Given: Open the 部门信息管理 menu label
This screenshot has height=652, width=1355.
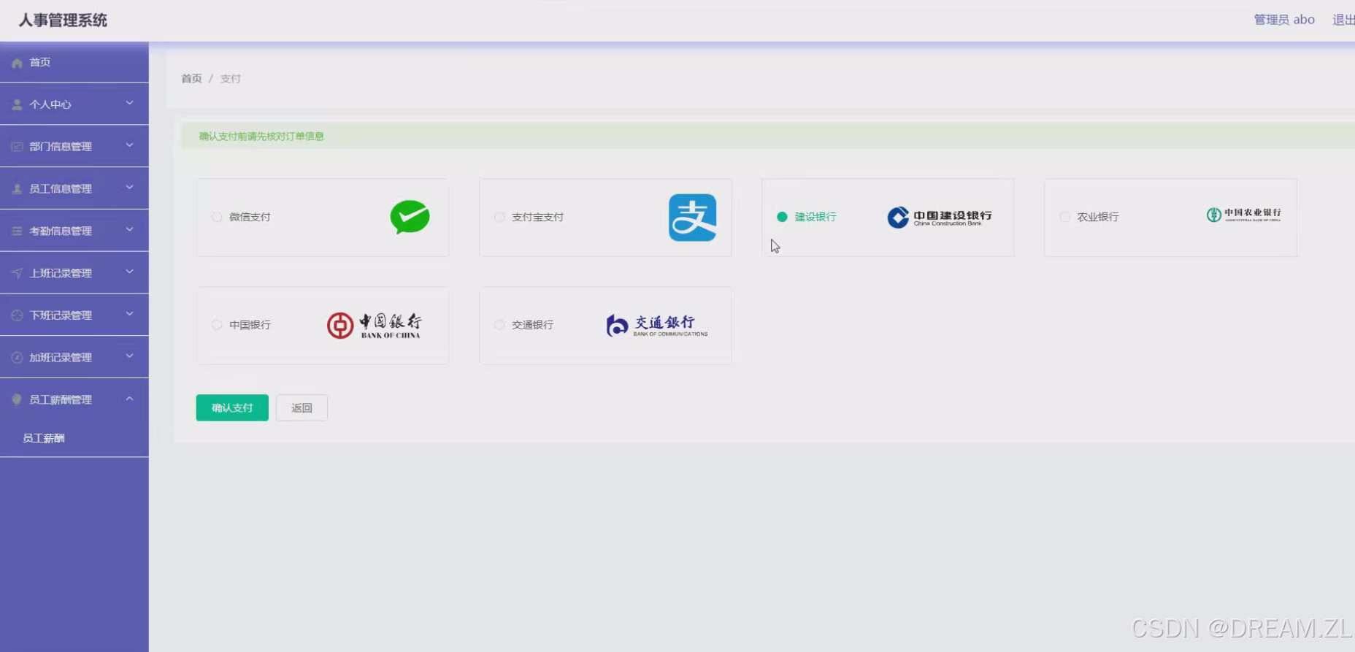Looking at the screenshot, I should pos(61,147).
